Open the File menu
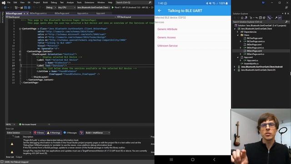 click(x=9, y=2)
